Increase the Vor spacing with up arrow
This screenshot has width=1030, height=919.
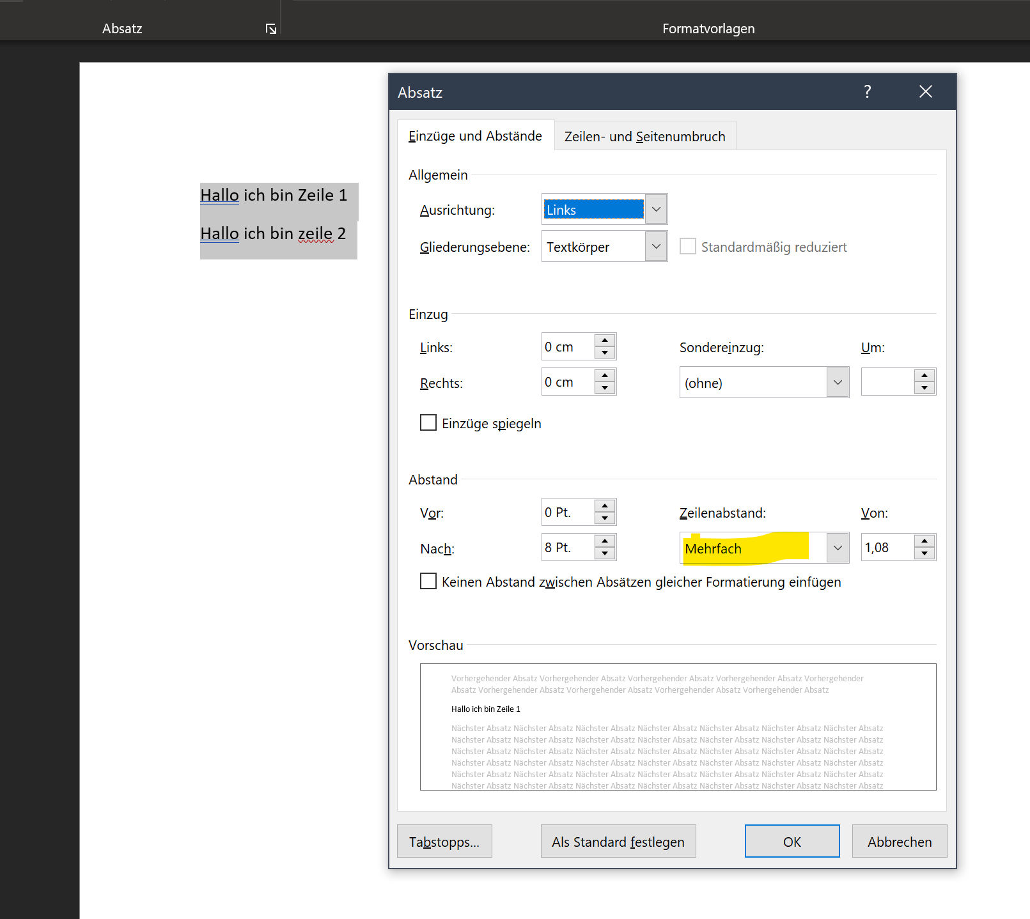[x=605, y=506]
